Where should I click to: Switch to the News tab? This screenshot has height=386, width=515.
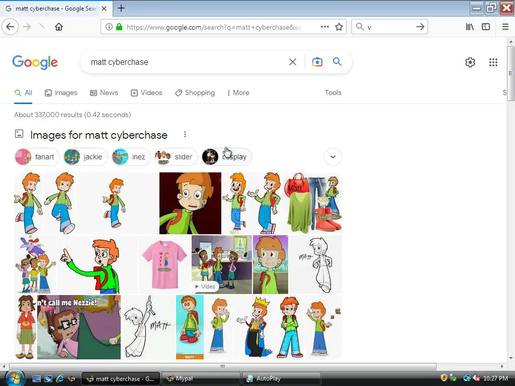click(x=104, y=93)
